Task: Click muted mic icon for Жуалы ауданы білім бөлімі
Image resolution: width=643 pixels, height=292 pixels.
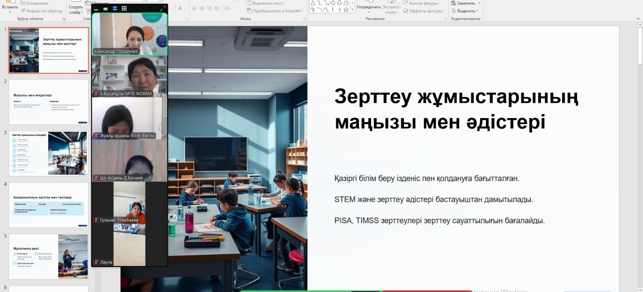Action: click(x=96, y=136)
